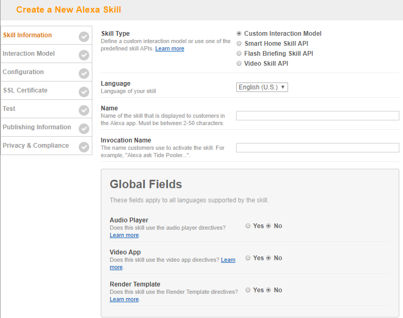Click into the skill Name text field

(x=317, y=116)
